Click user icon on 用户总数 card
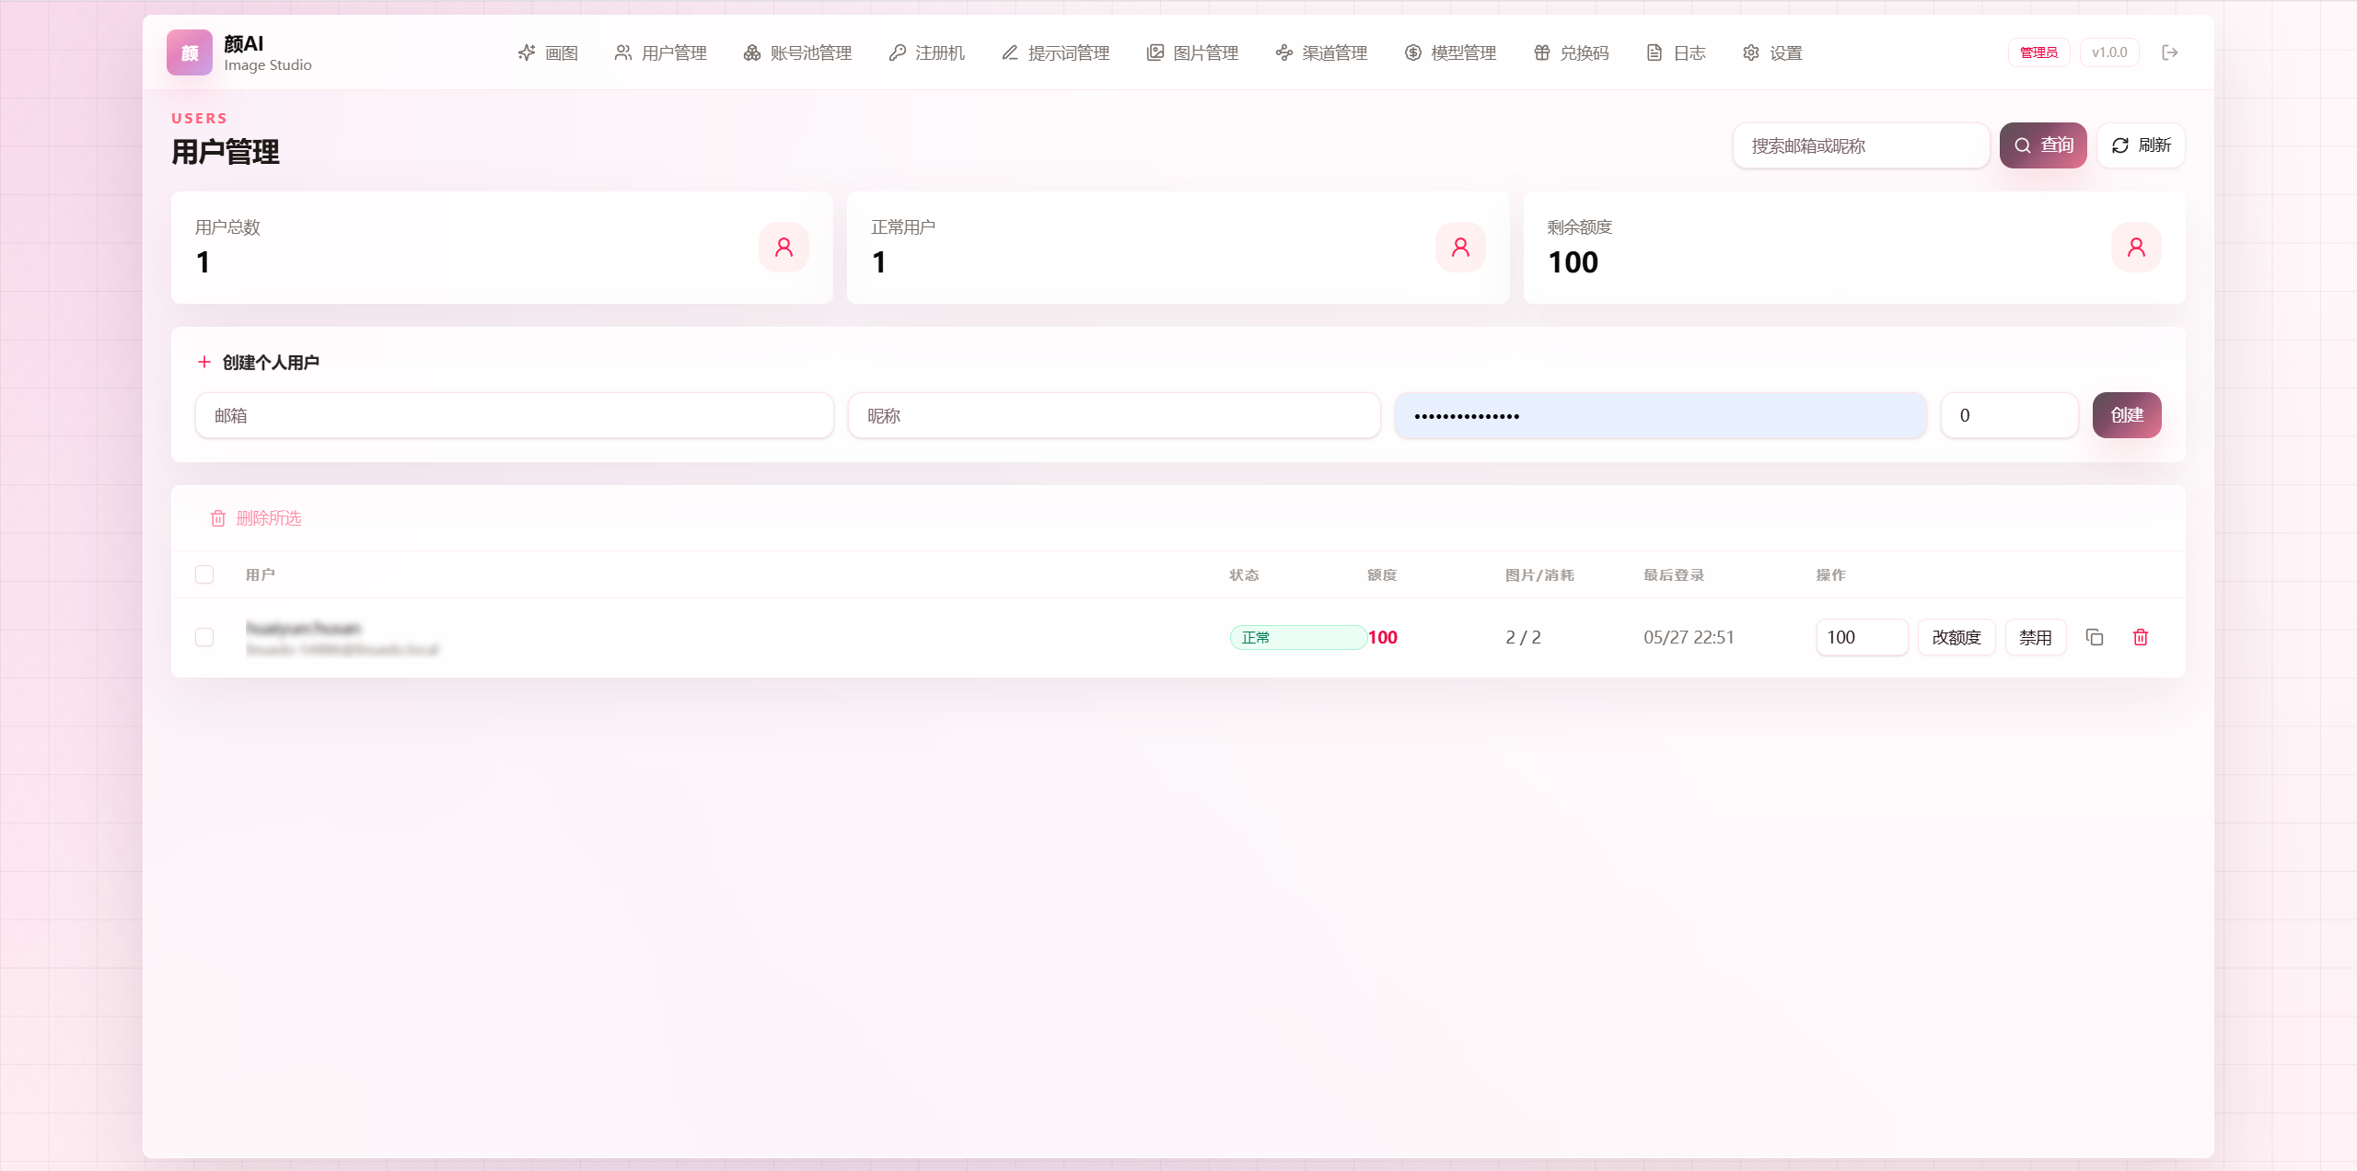Screen dimensions: 2357x1171 coord(784,247)
